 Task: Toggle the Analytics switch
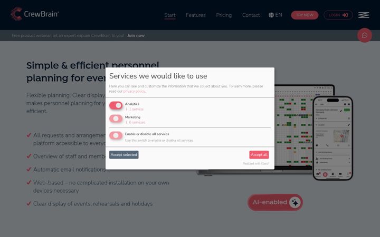pos(116,105)
